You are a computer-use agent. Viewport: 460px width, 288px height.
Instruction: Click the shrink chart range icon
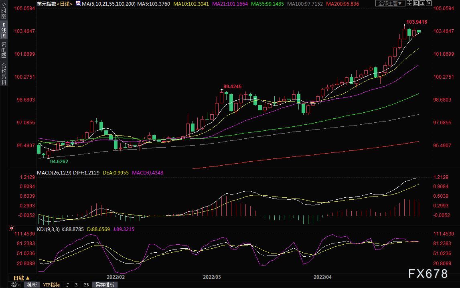pos(416,3)
